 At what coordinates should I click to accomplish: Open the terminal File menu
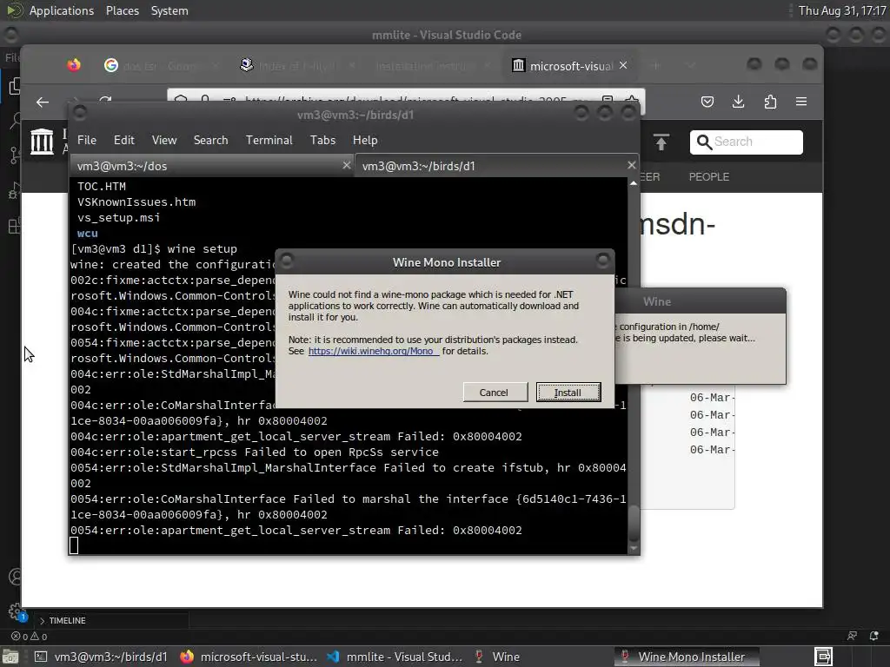(87, 140)
